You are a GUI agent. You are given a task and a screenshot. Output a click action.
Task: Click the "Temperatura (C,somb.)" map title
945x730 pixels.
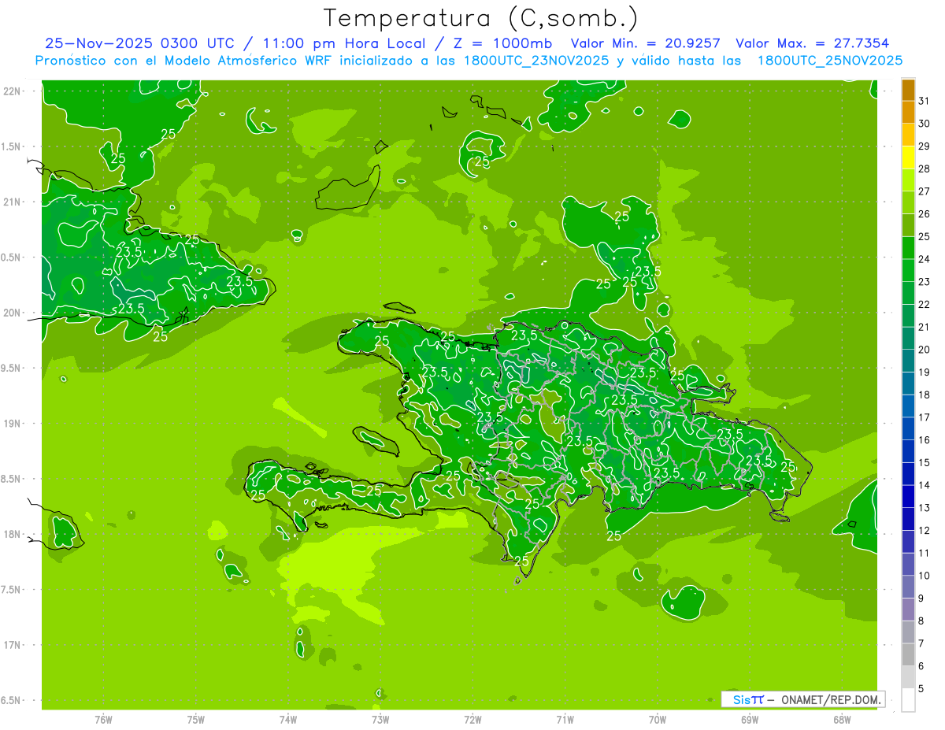[x=481, y=18]
